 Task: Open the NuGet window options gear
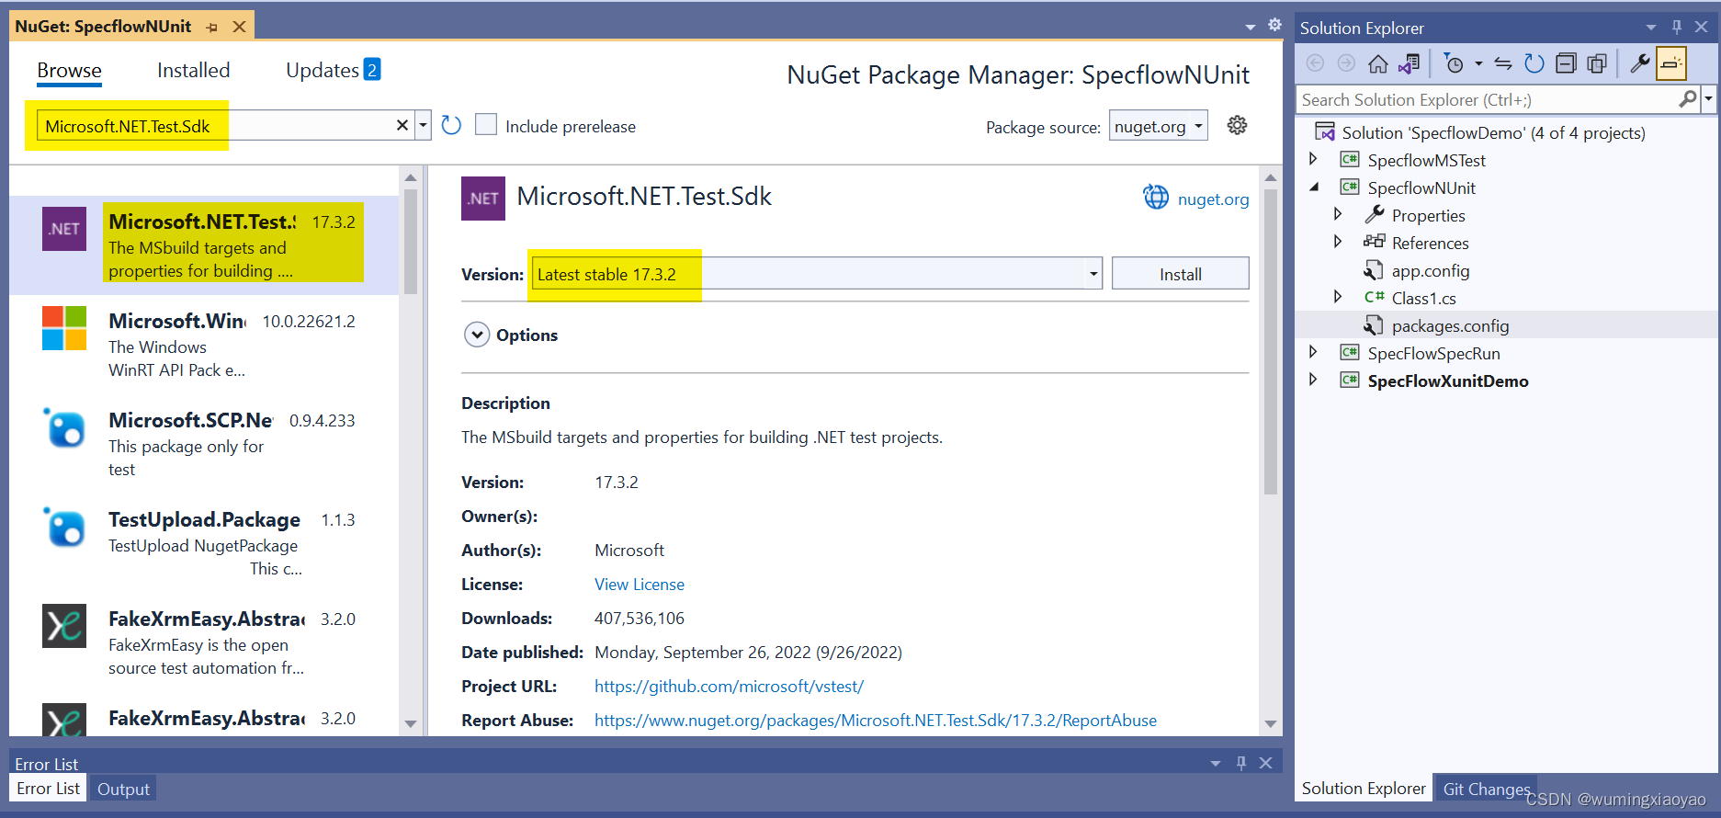point(1274,25)
